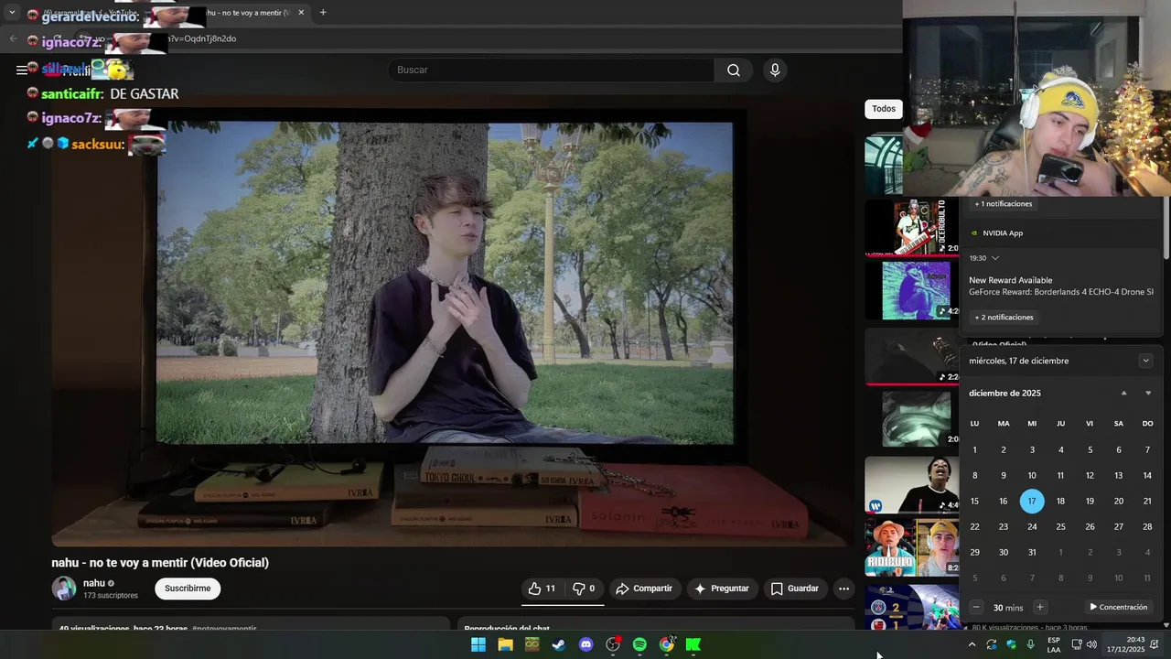Image resolution: width=1171 pixels, height=659 pixels.
Task: Subscribe with the Suscribirme button
Action: pos(188,589)
